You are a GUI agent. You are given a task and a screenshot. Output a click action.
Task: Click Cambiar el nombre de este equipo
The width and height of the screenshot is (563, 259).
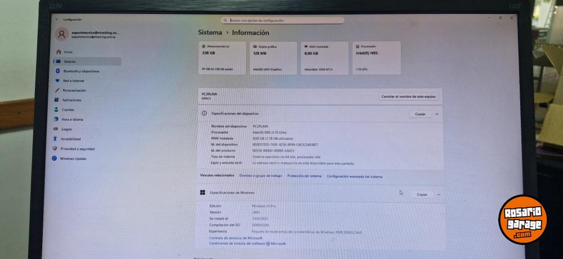click(x=408, y=97)
